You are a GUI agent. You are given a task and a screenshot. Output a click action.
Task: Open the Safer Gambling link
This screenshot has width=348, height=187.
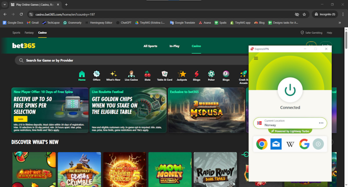pos(311,33)
